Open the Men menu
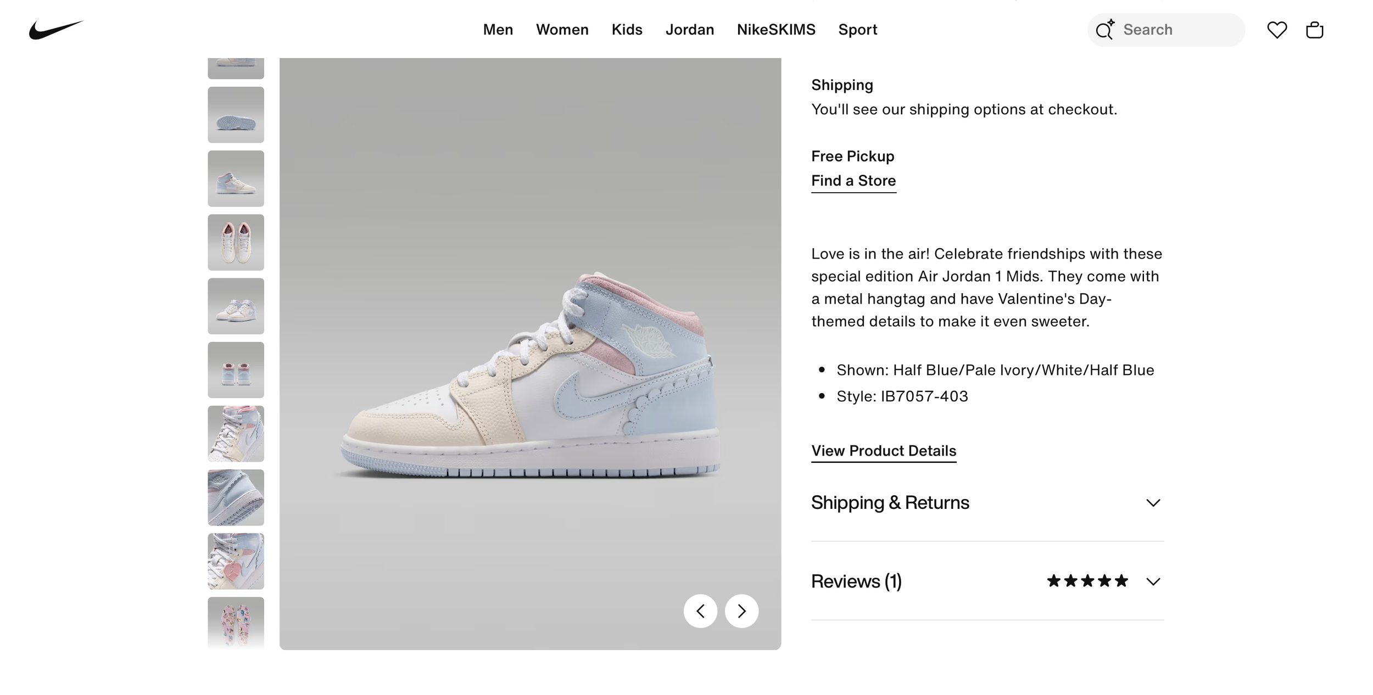Viewport: 1373px width, 695px height. (498, 30)
